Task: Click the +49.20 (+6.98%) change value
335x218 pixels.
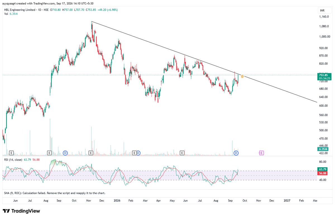Action: (107, 10)
